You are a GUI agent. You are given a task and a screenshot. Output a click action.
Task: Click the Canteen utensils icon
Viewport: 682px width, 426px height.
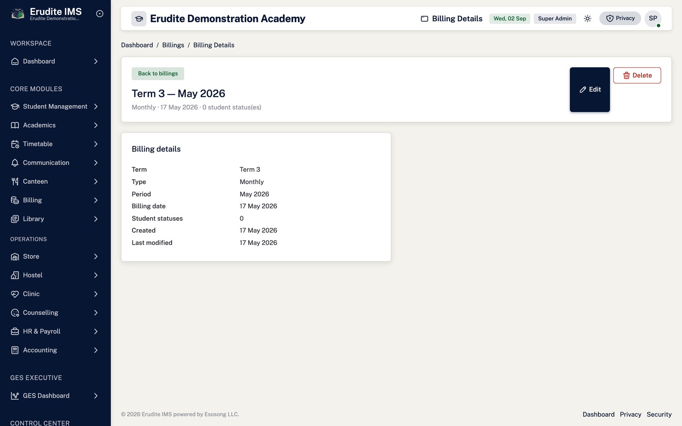coord(15,181)
